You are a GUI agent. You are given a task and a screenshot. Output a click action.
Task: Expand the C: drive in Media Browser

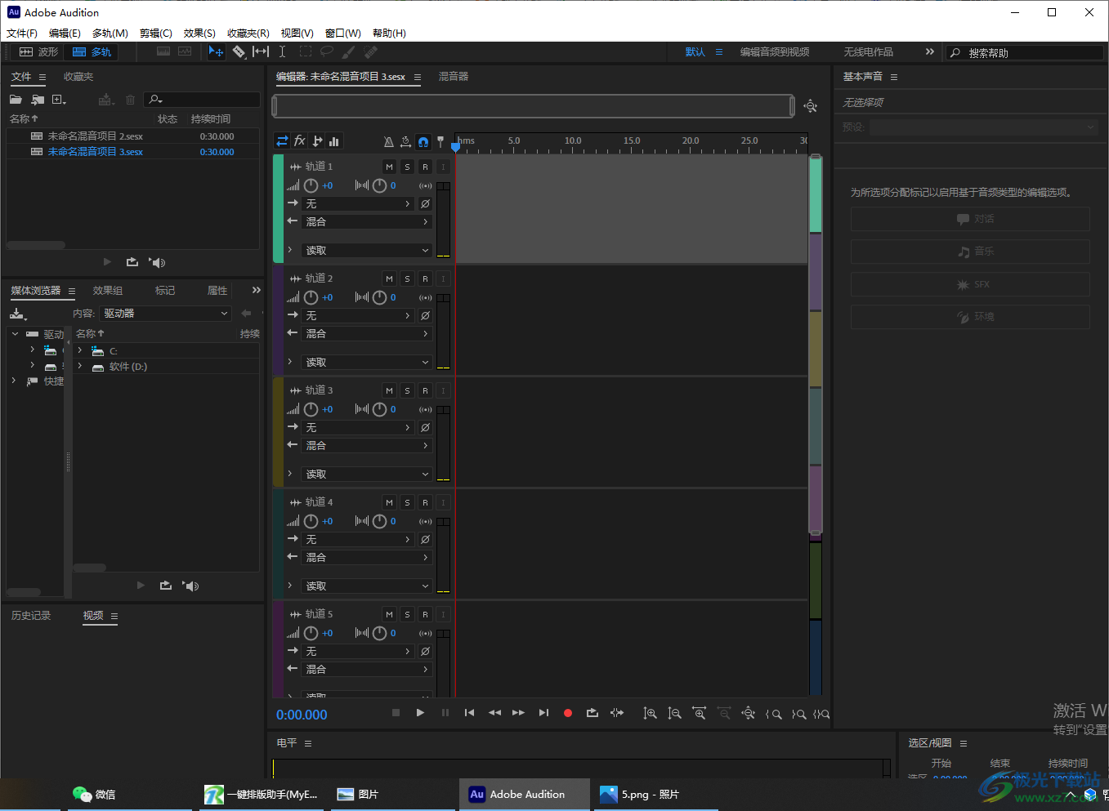click(x=80, y=350)
